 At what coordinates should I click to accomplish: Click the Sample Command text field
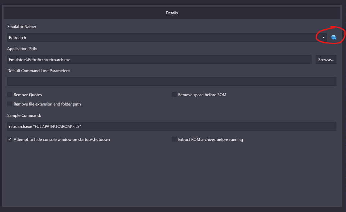pos(172,126)
